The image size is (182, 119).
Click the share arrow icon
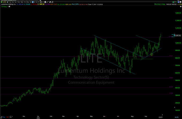coord(52,2)
